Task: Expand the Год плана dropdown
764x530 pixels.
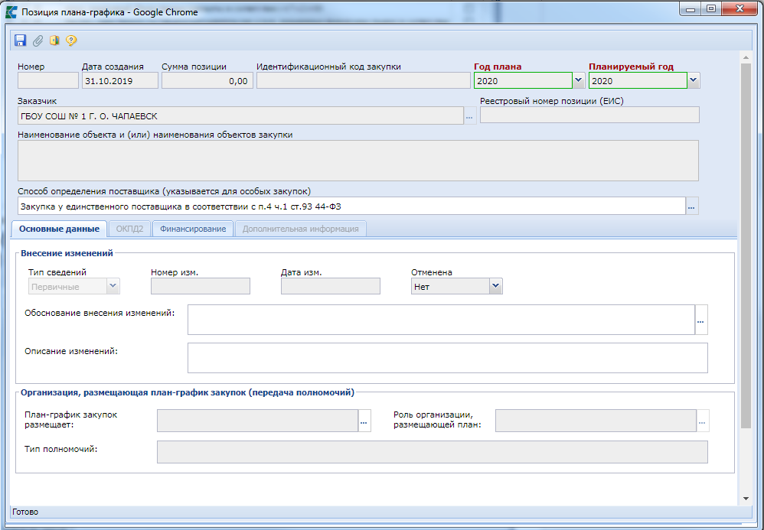Action: tap(579, 80)
